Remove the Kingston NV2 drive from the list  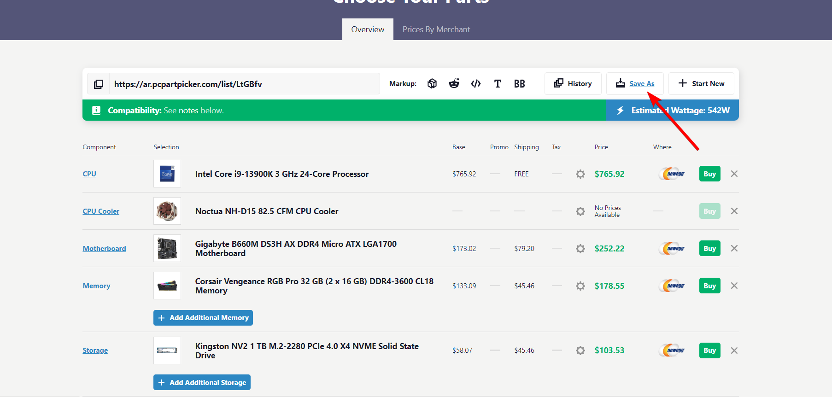click(734, 350)
